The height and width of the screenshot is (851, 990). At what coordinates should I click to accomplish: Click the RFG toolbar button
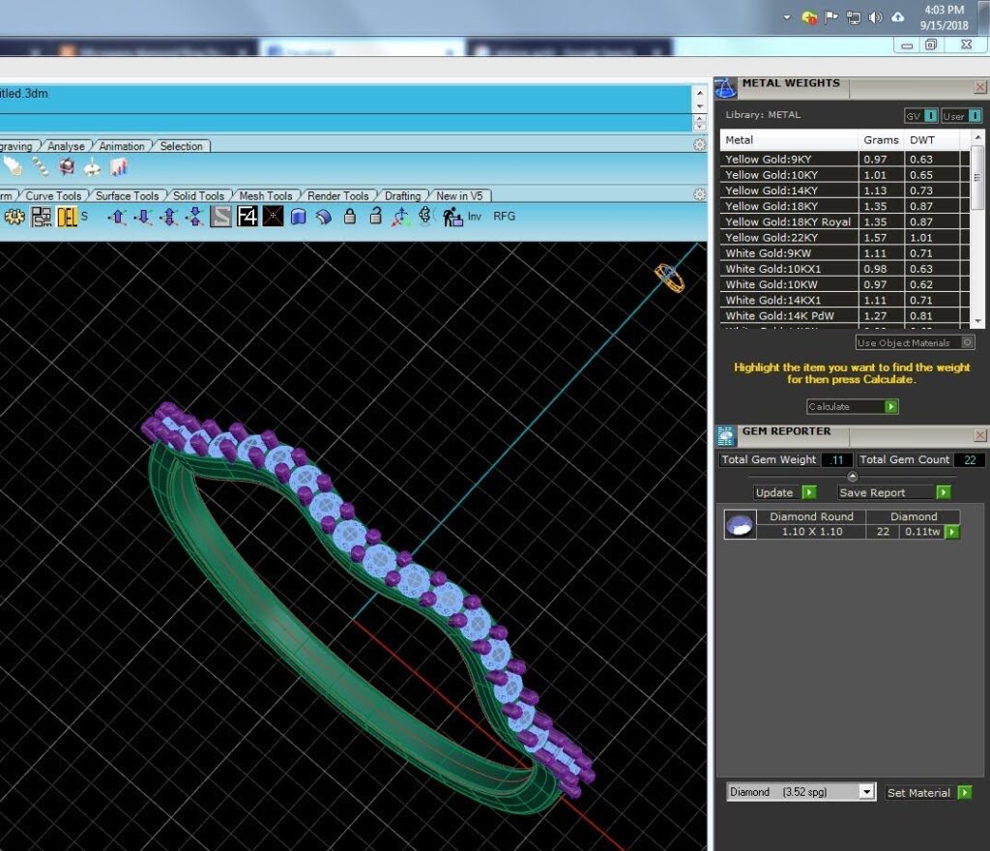(x=505, y=217)
